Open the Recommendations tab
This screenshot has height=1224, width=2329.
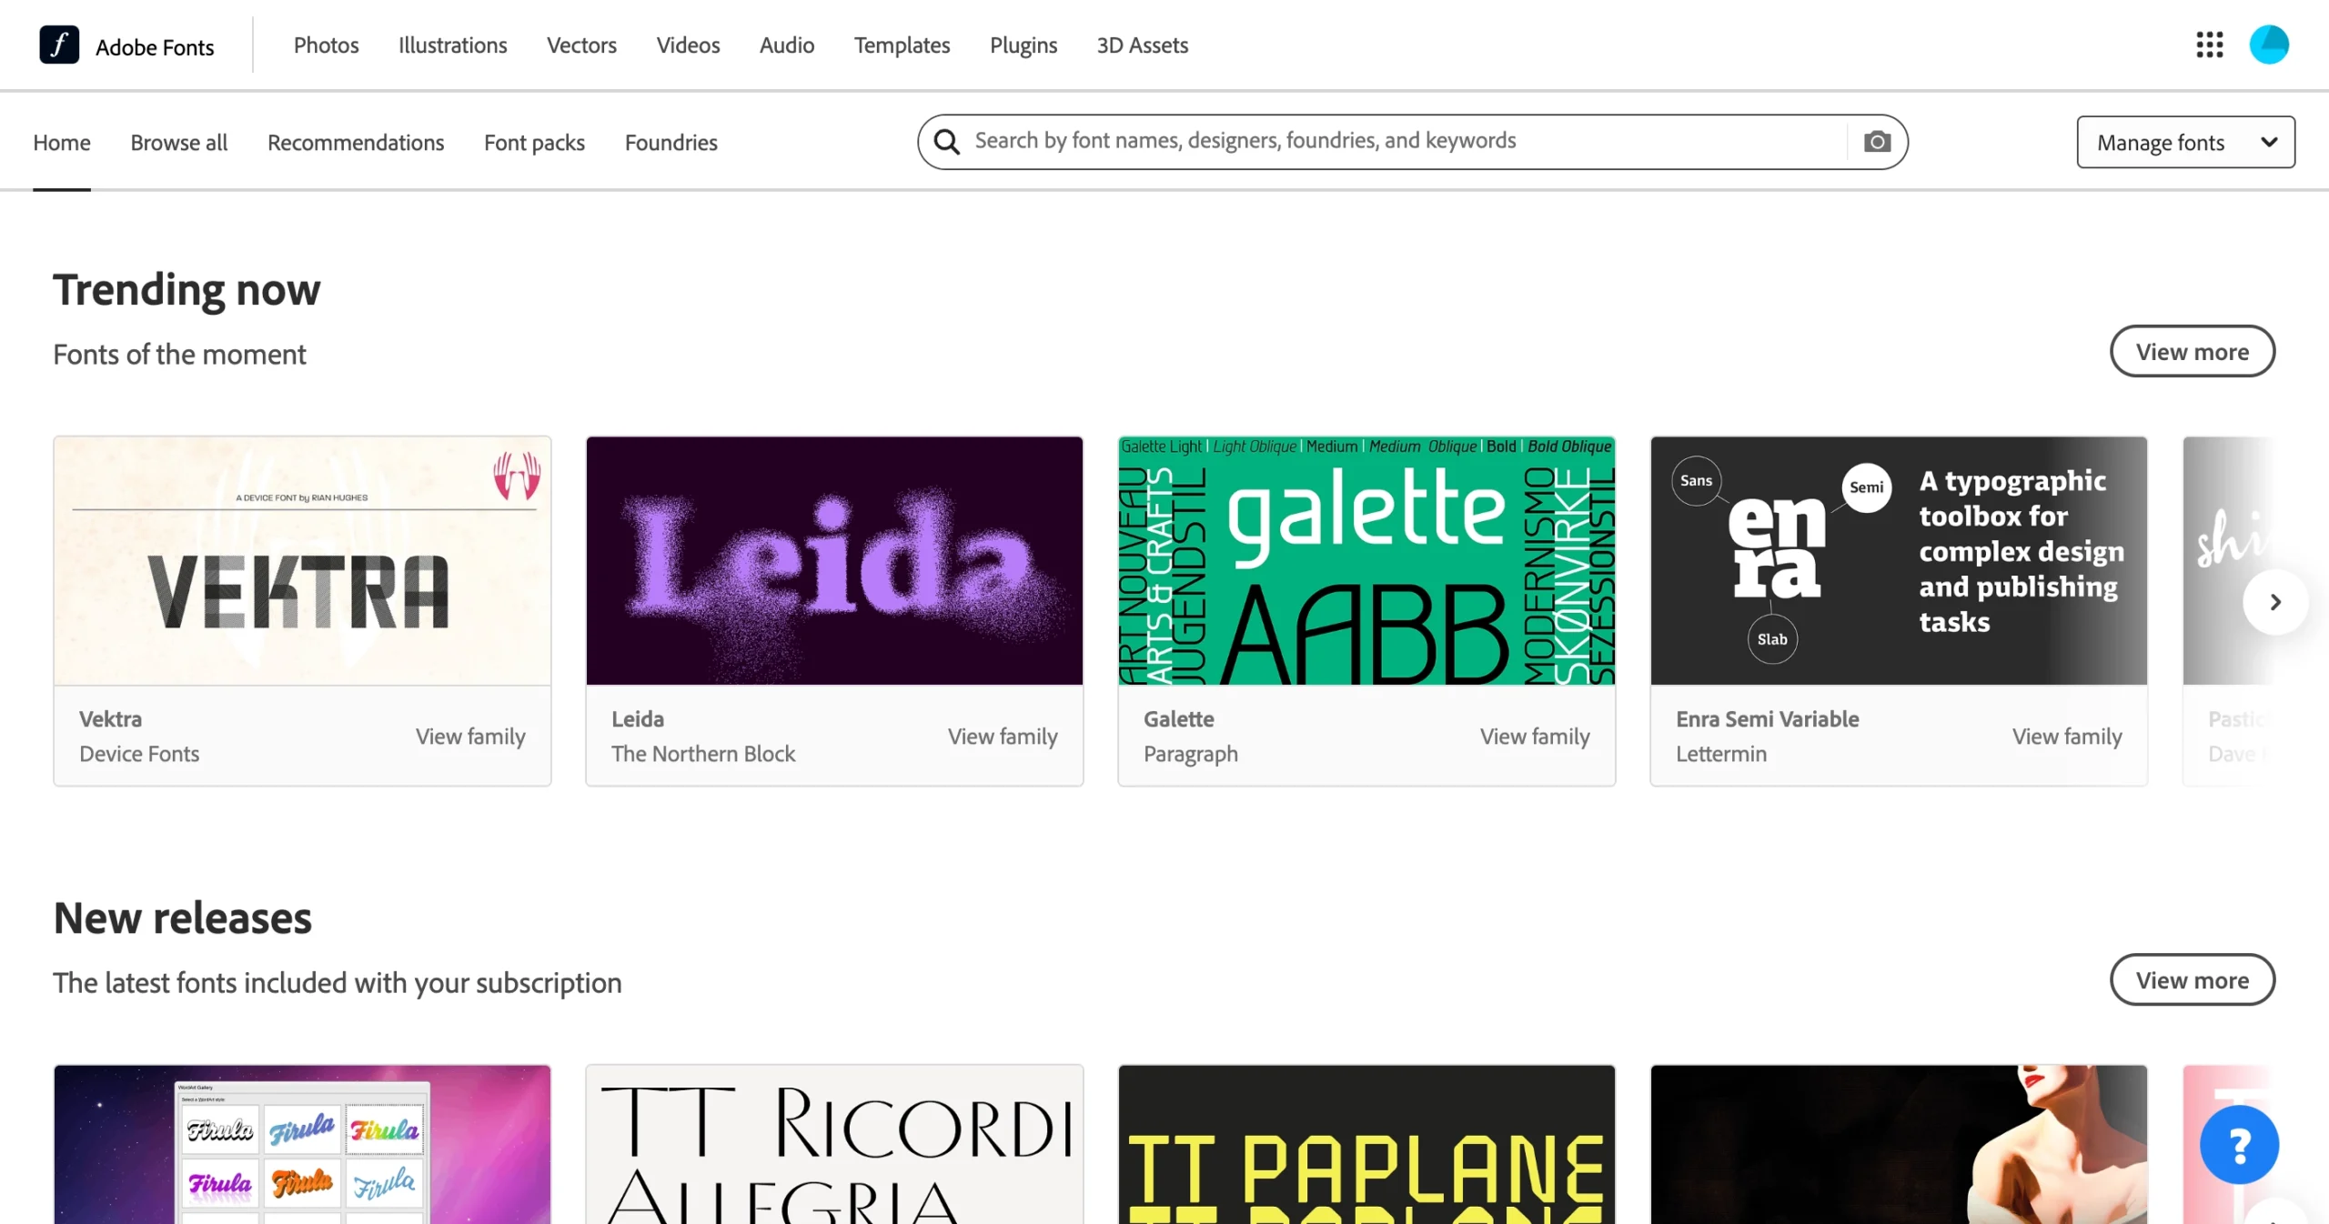pos(356,142)
